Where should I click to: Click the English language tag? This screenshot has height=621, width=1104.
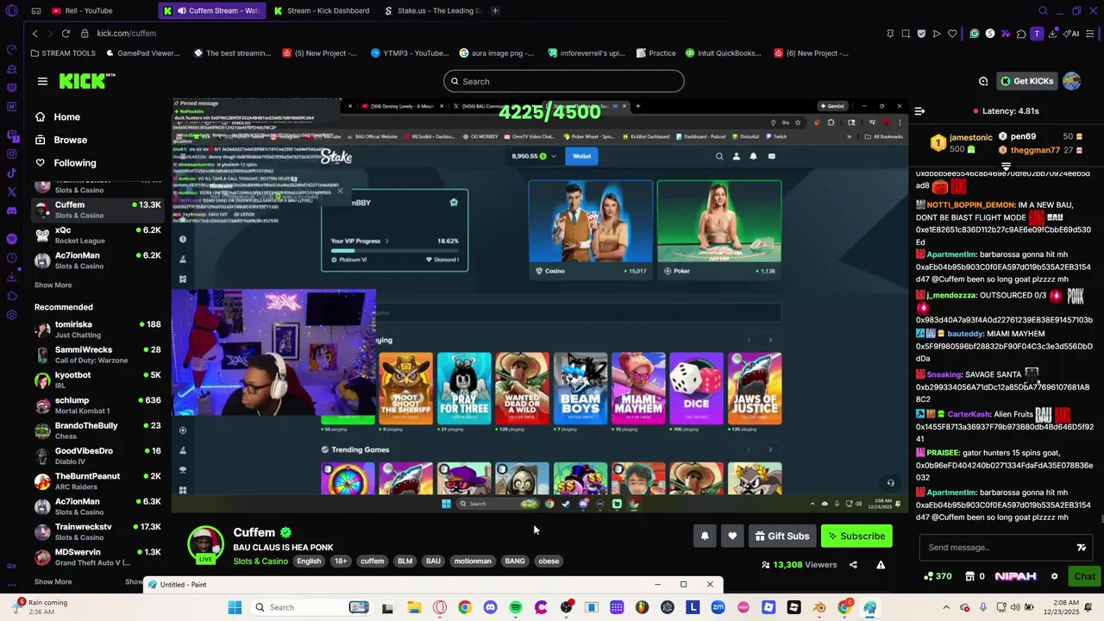[x=309, y=561]
